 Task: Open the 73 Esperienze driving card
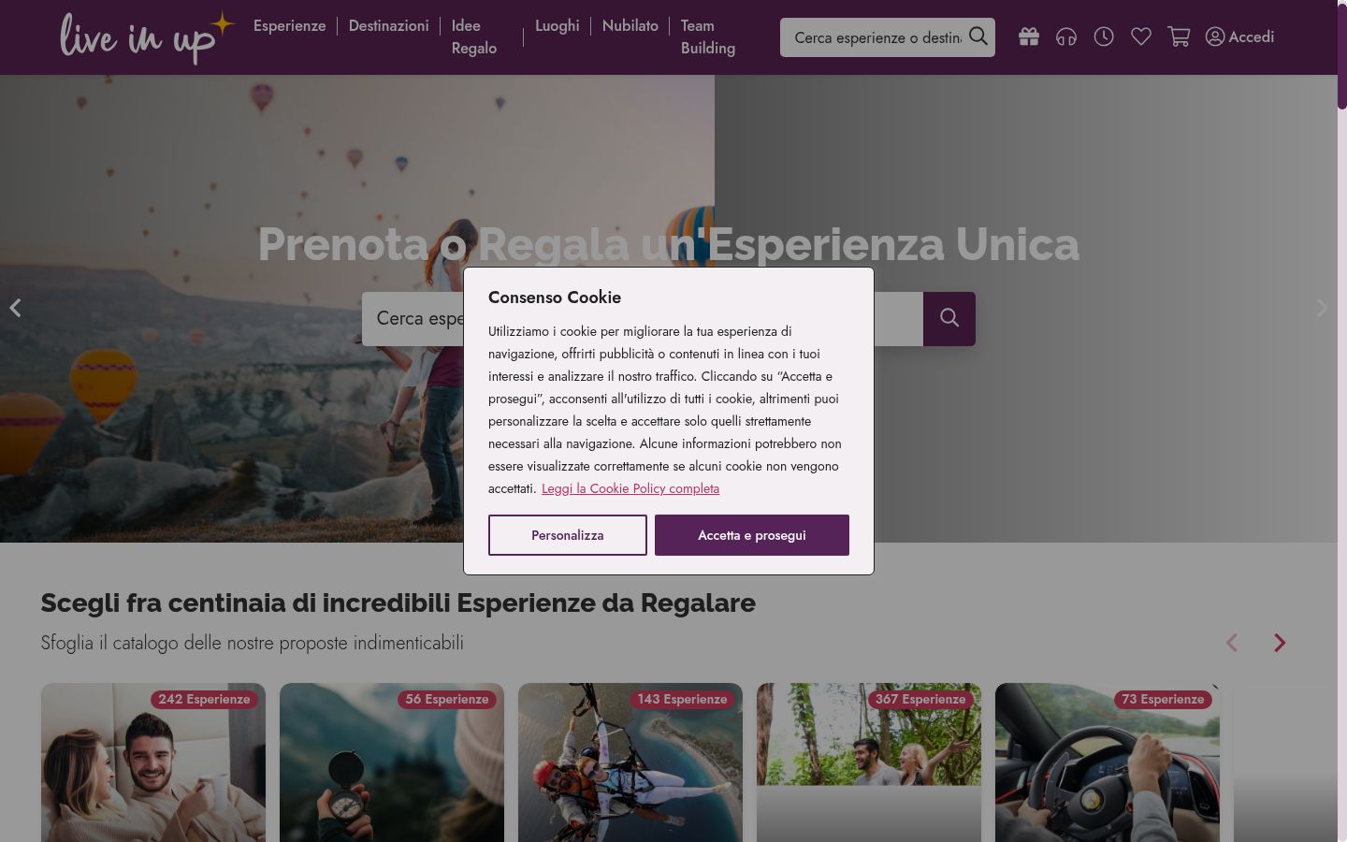coord(1108,762)
